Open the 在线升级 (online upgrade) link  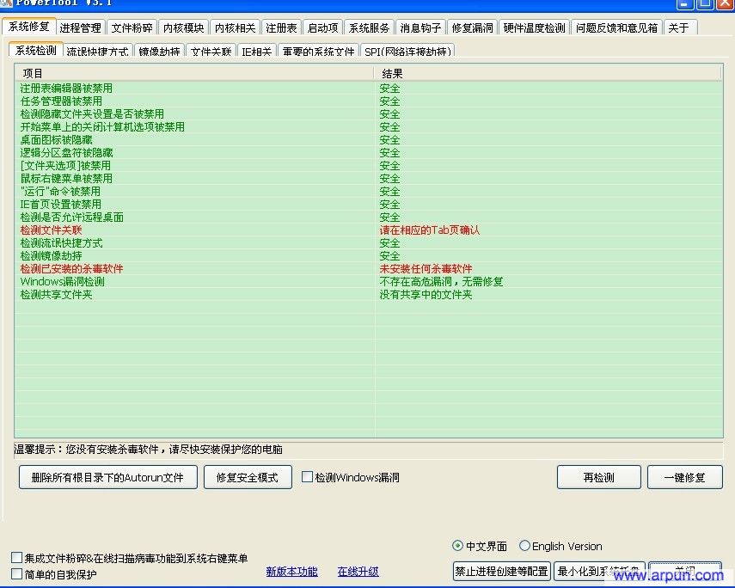[x=358, y=571]
